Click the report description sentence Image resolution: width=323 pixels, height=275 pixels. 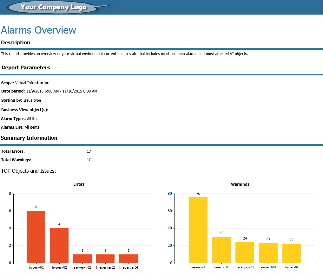(124, 54)
